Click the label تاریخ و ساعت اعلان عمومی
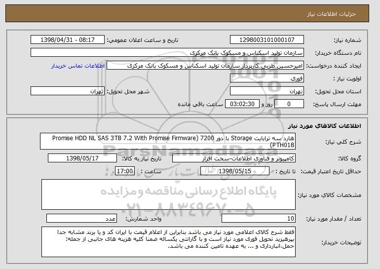This screenshot has width=380, height=269. point(143,40)
